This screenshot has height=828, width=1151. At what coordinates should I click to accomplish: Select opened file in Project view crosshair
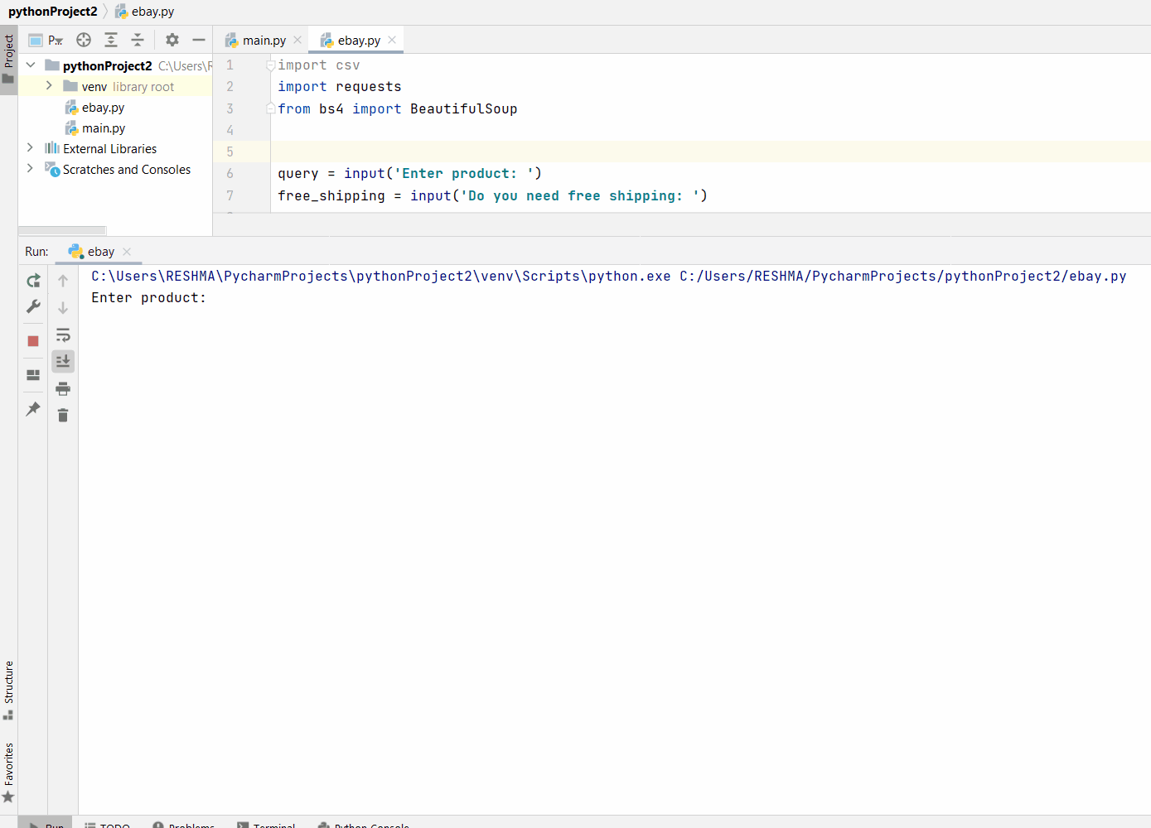pyautogui.click(x=82, y=39)
